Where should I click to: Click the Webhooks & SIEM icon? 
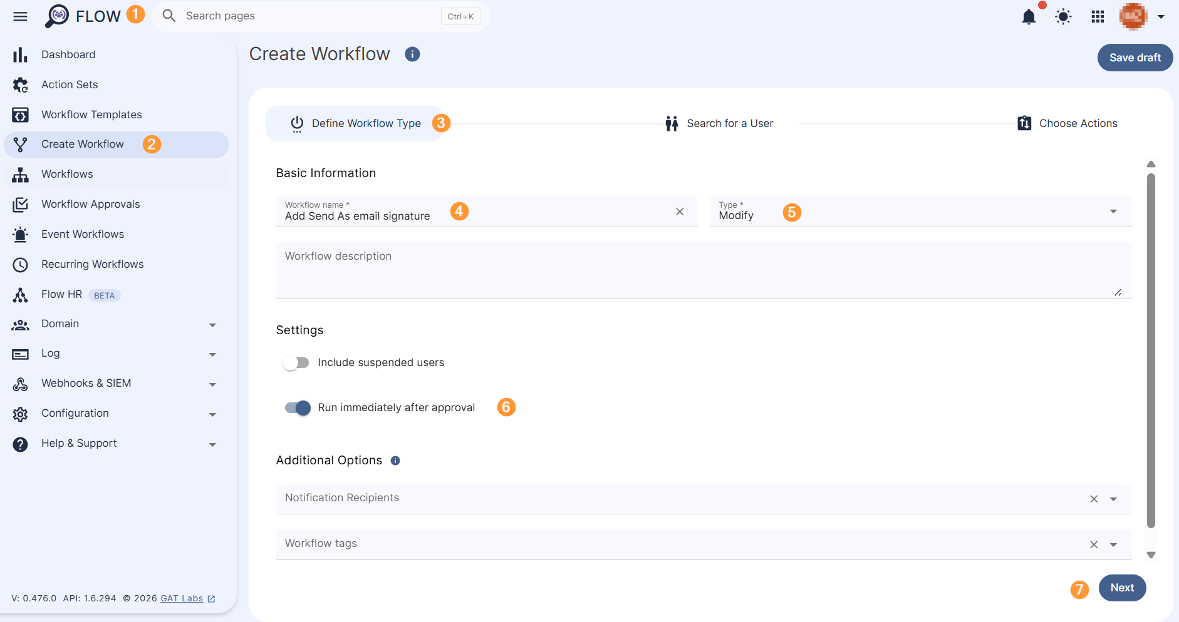(20, 384)
